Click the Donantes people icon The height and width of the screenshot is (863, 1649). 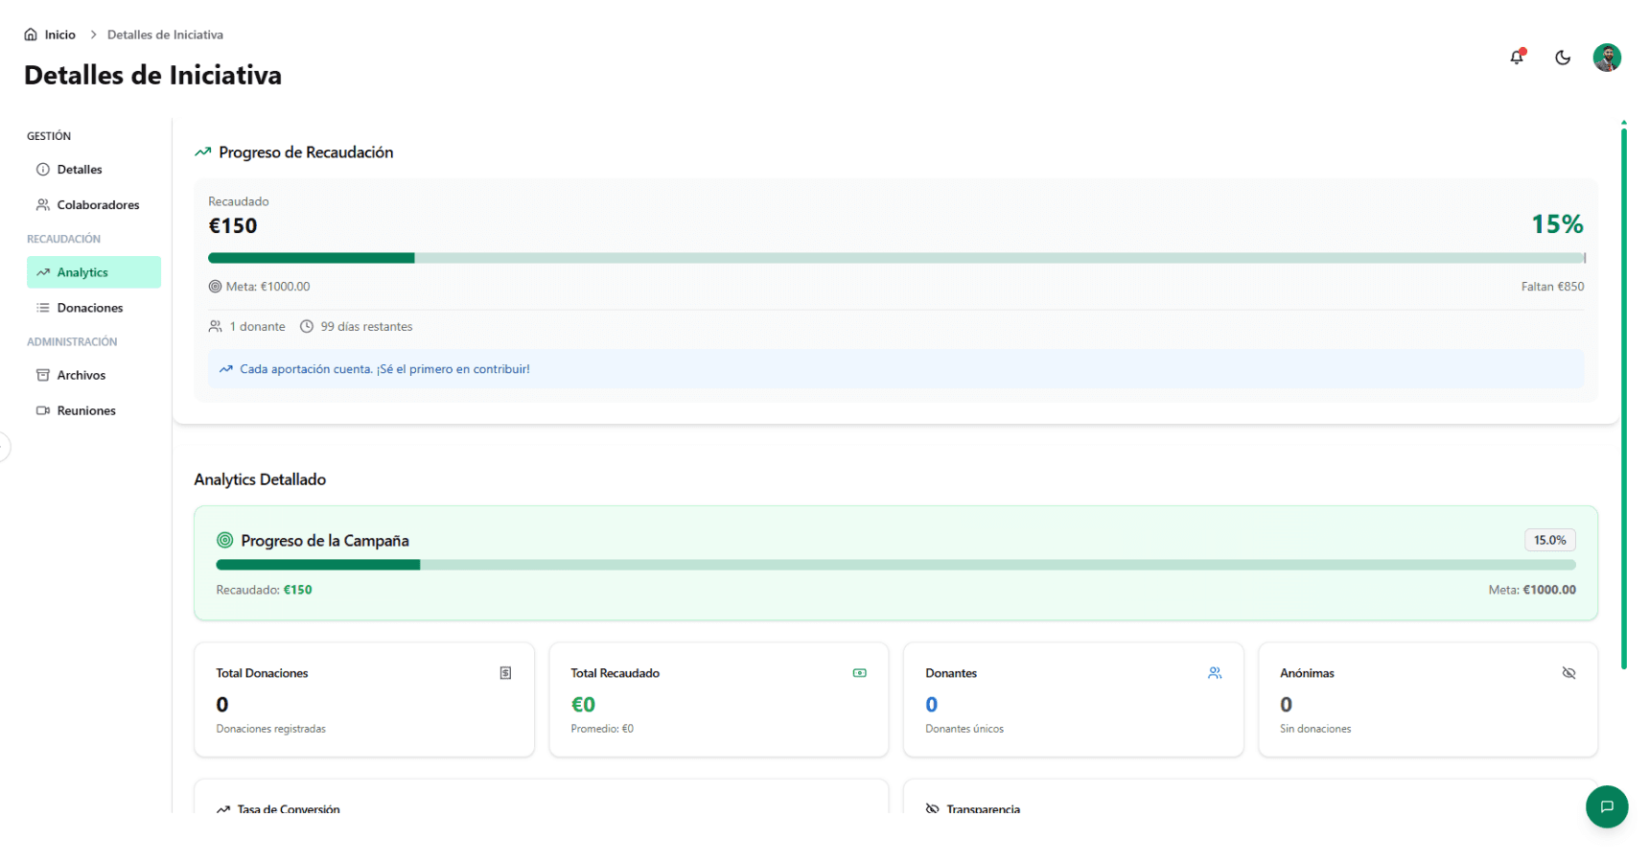click(x=1215, y=673)
